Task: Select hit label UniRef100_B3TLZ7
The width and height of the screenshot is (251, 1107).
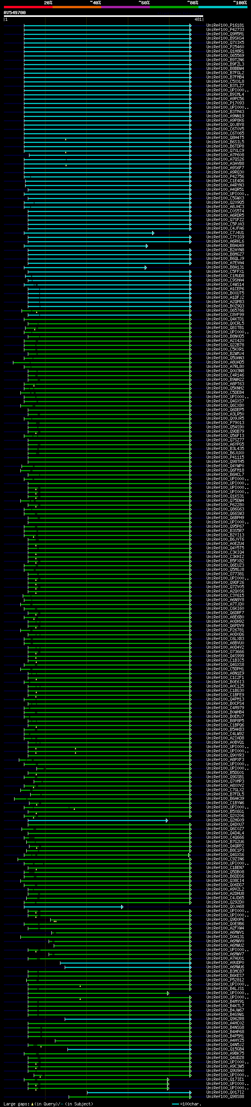Action: point(225,86)
